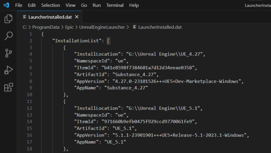Viewport: 271px width, 153px height.
Task: Click the file icon on LauncherInstalled.dat tab
Action: [x=24, y=17]
